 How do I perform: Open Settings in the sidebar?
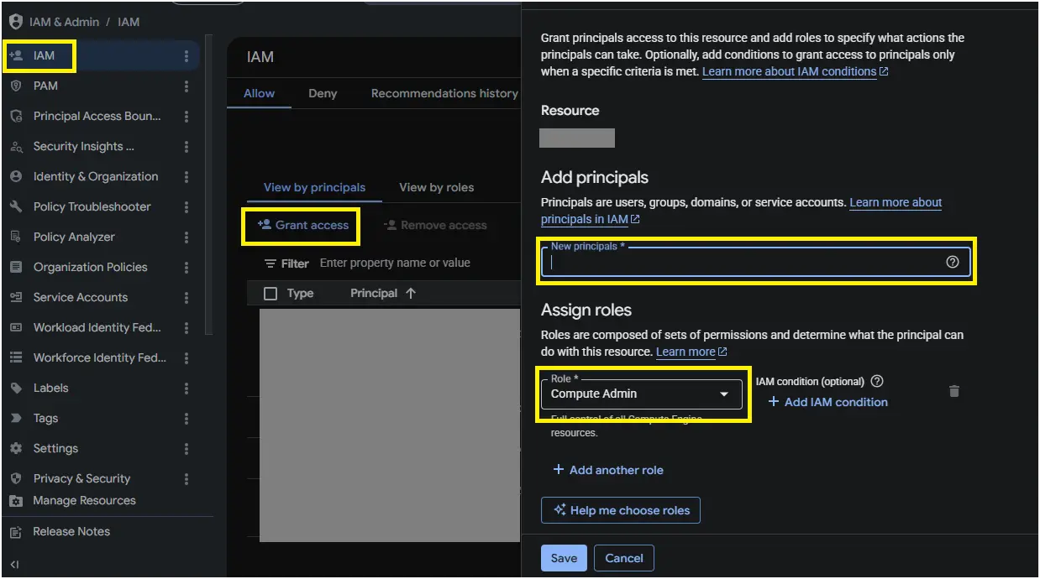(55, 448)
